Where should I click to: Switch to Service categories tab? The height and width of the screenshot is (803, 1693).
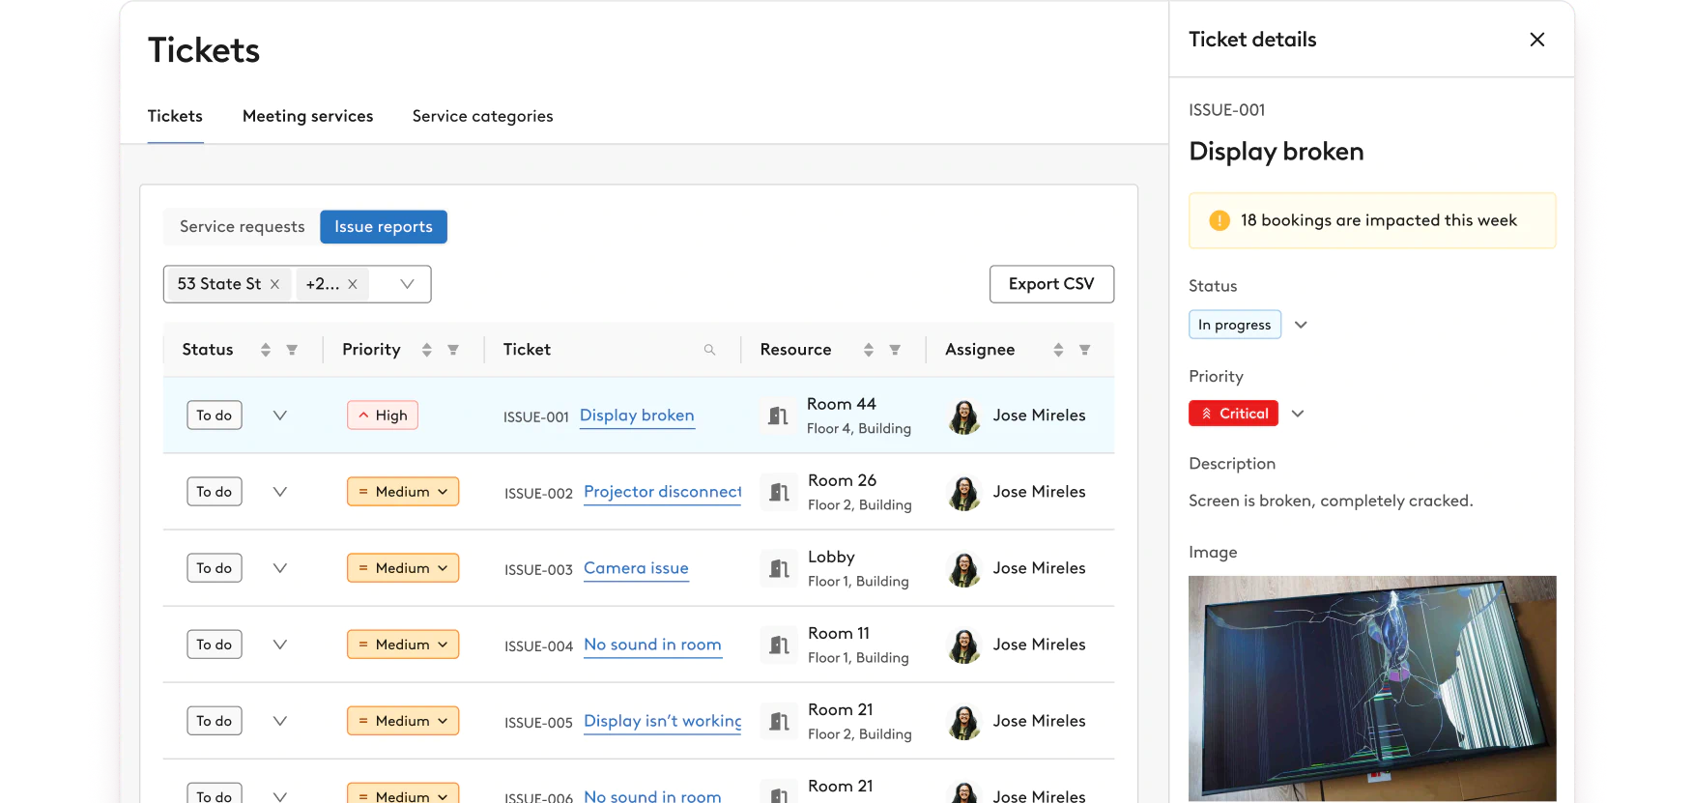483,116
